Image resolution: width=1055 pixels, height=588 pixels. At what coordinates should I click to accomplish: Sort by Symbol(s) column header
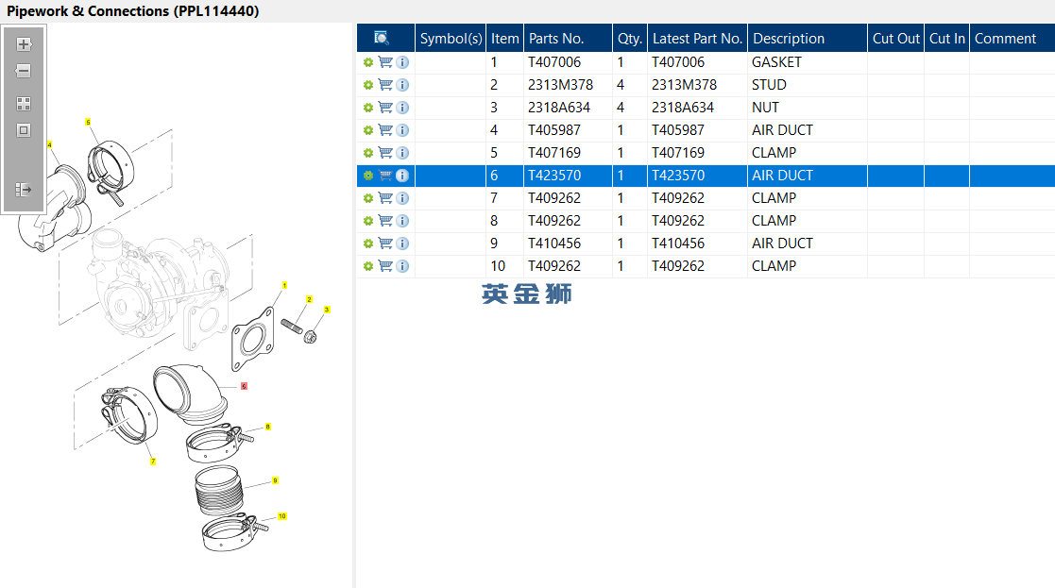[451, 39]
